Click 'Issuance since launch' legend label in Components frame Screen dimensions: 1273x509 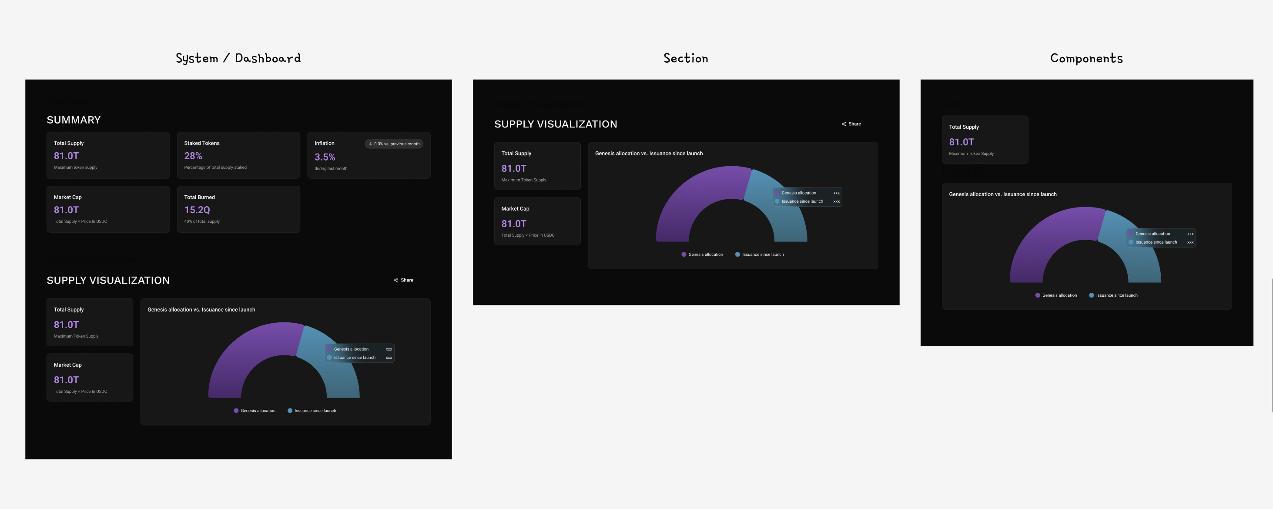(1117, 295)
